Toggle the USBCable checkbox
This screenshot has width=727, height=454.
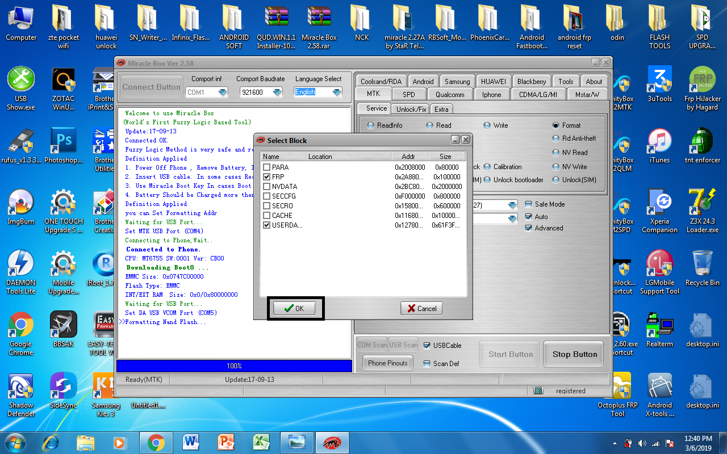coord(427,345)
